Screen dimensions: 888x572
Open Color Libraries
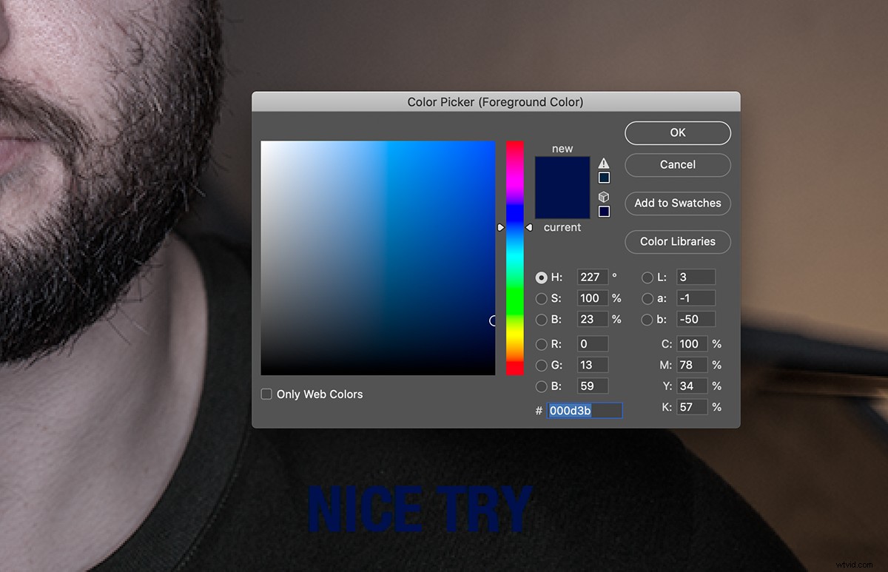677,242
